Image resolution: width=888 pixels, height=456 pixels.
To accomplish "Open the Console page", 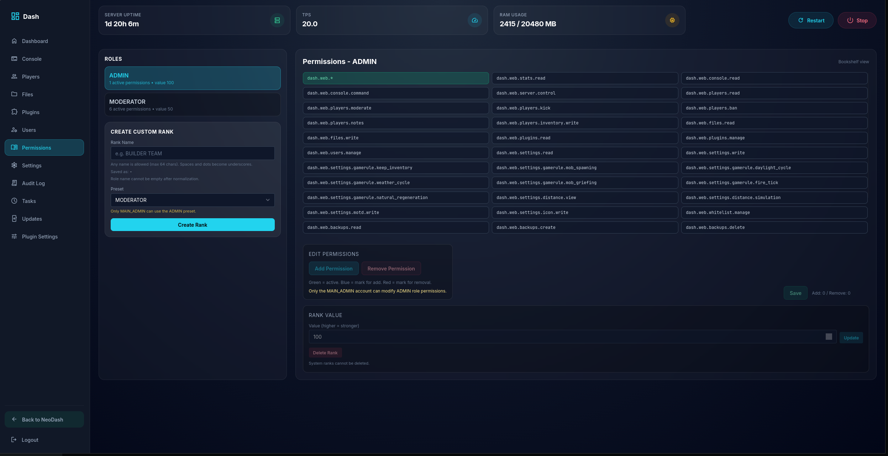I will [x=44, y=59].
